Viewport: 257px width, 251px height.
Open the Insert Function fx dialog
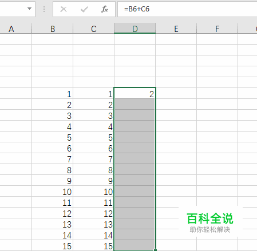point(105,9)
